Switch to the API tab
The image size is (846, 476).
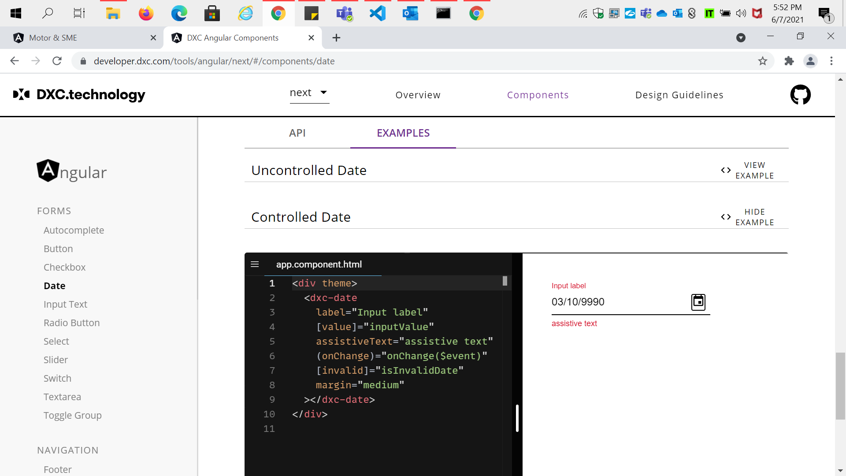click(x=297, y=133)
